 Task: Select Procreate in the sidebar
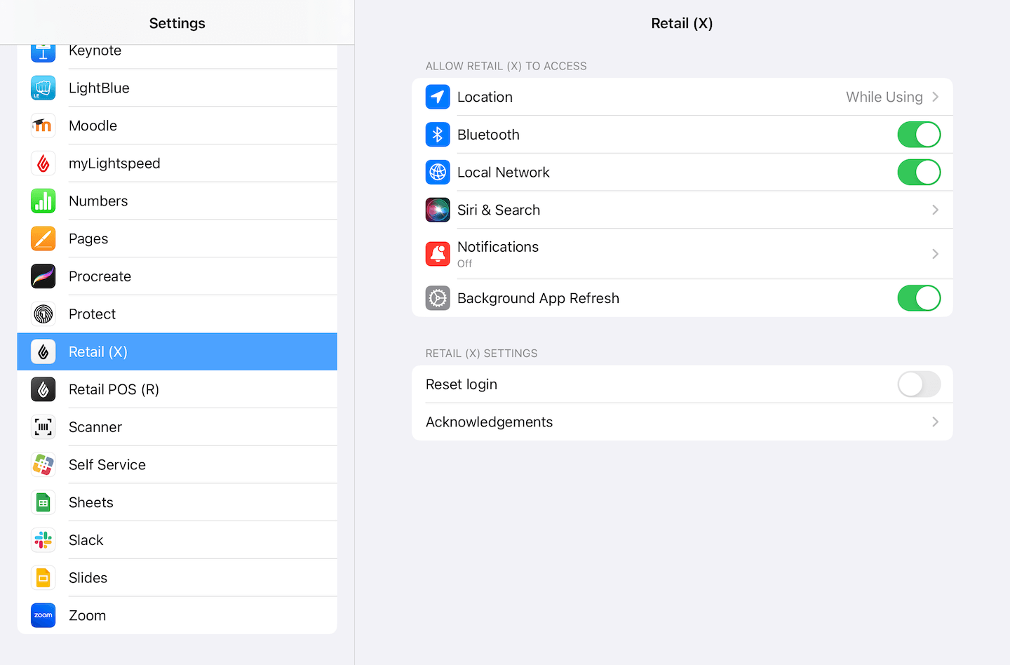point(177,276)
